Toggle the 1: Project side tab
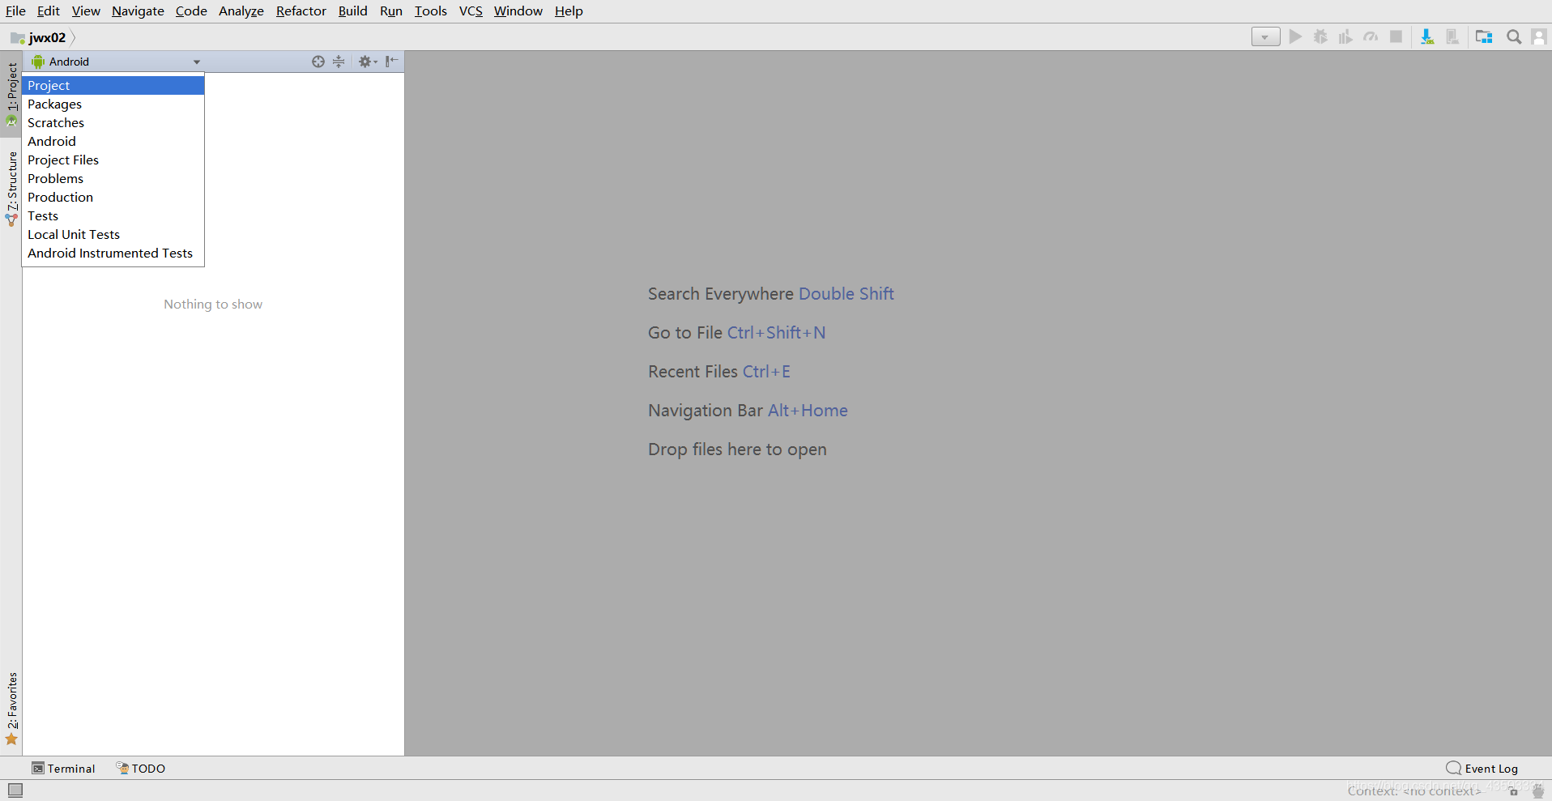The height and width of the screenshot is (801, 1552). (x=11, y=95)
